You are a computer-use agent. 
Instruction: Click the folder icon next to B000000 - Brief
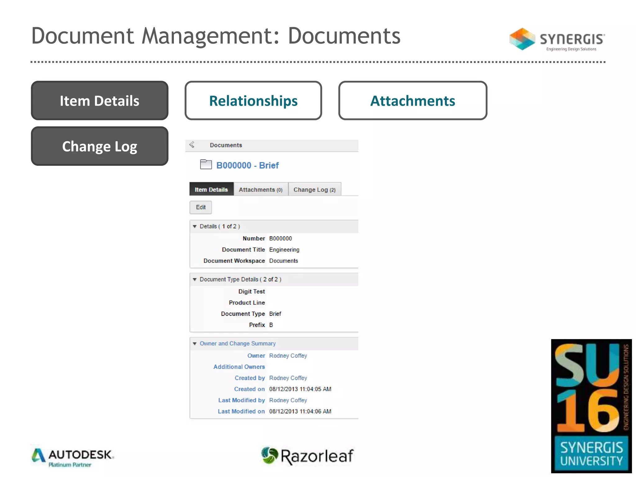point(206,164)
